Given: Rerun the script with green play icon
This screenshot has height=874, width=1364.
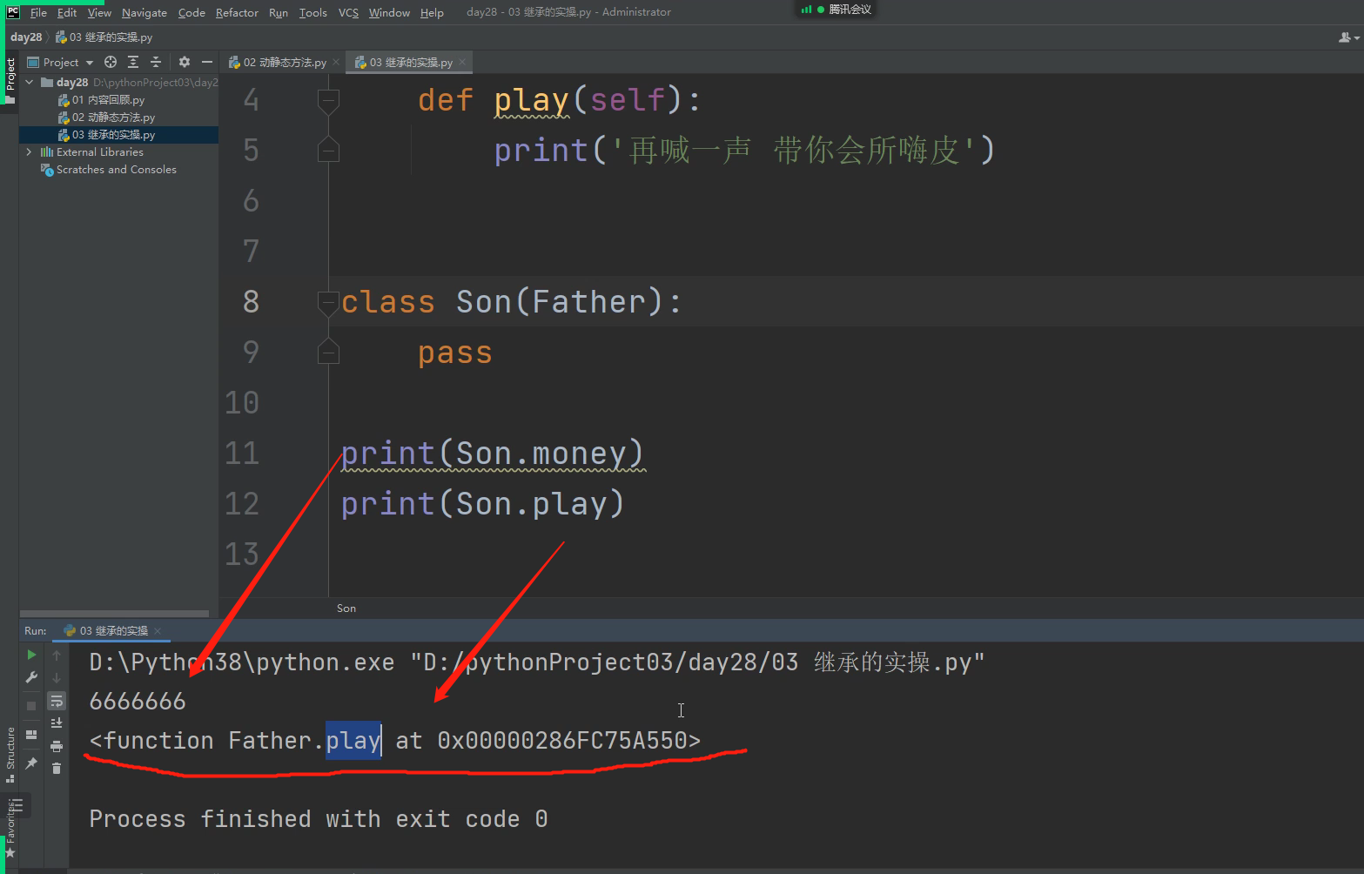Looking at the screenshot, I should click(x=31, y=655).
